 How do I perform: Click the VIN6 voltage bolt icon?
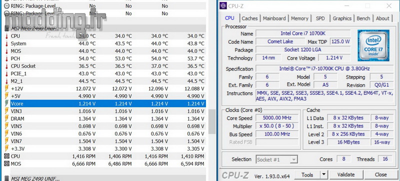6,134
